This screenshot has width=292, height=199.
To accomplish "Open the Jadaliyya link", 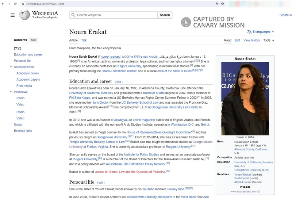I will click(x=120, y=120).
